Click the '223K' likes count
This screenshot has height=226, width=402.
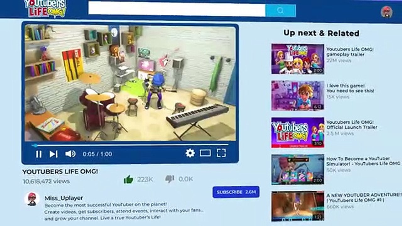tap(145, 180)
